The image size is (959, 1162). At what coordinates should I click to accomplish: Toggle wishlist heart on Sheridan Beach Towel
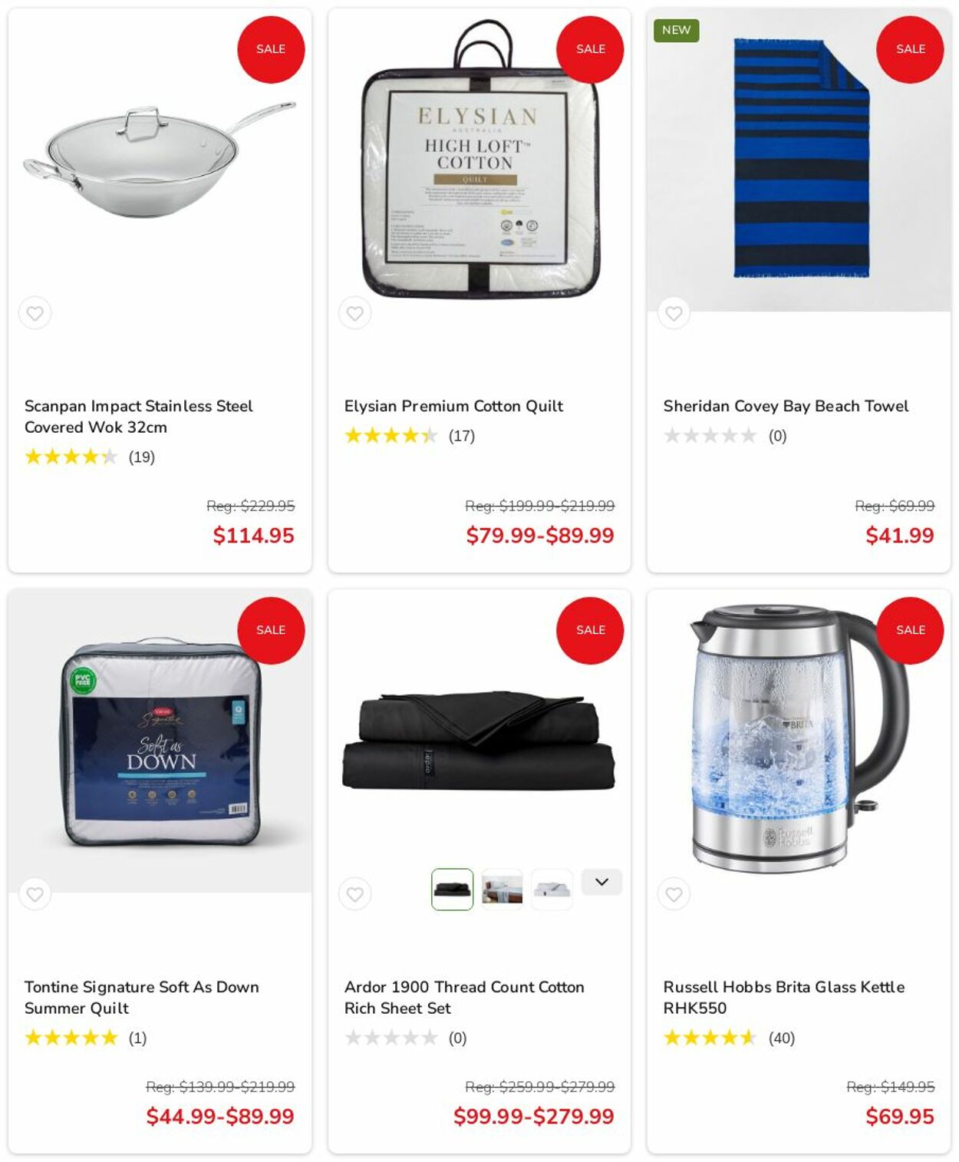[x=674, y=313]
